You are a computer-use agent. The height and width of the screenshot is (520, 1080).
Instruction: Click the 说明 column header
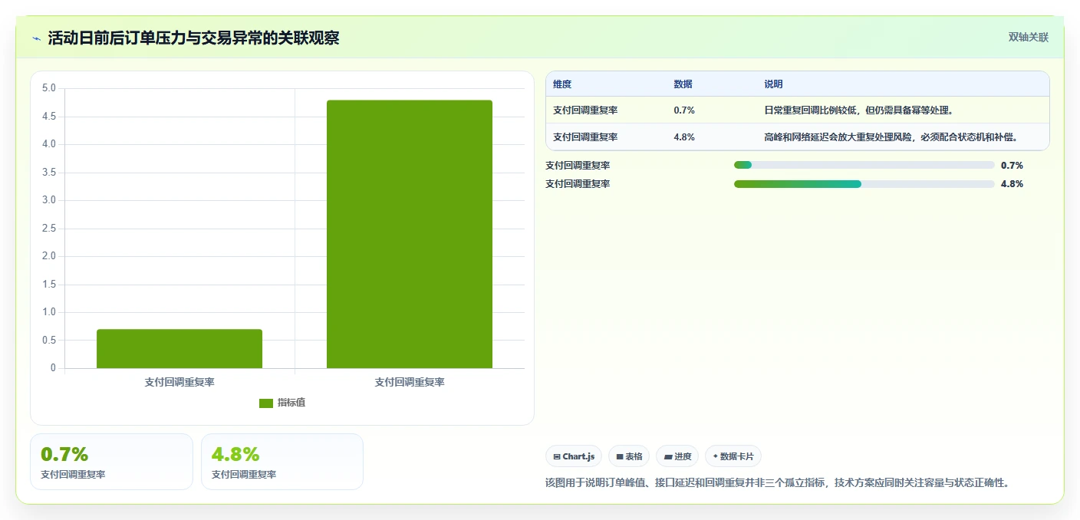(773, 84)
